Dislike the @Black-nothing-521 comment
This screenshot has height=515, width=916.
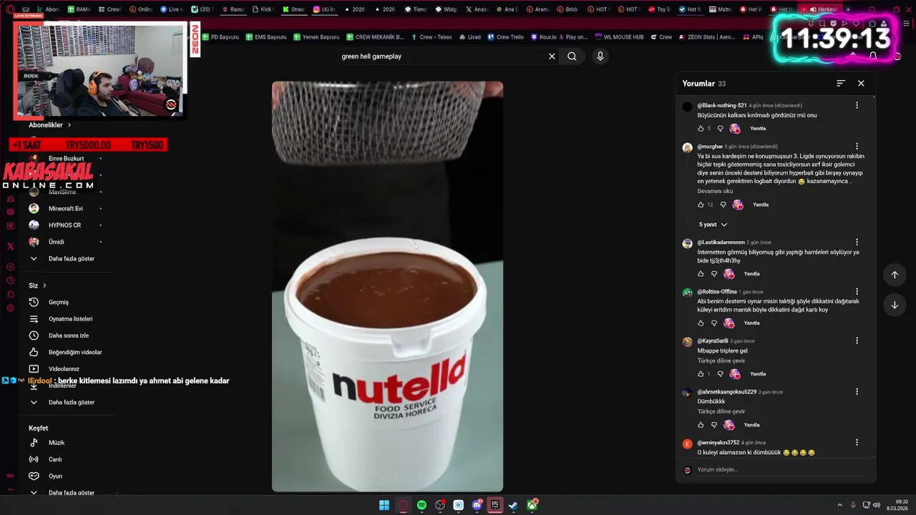coord(720,129)
